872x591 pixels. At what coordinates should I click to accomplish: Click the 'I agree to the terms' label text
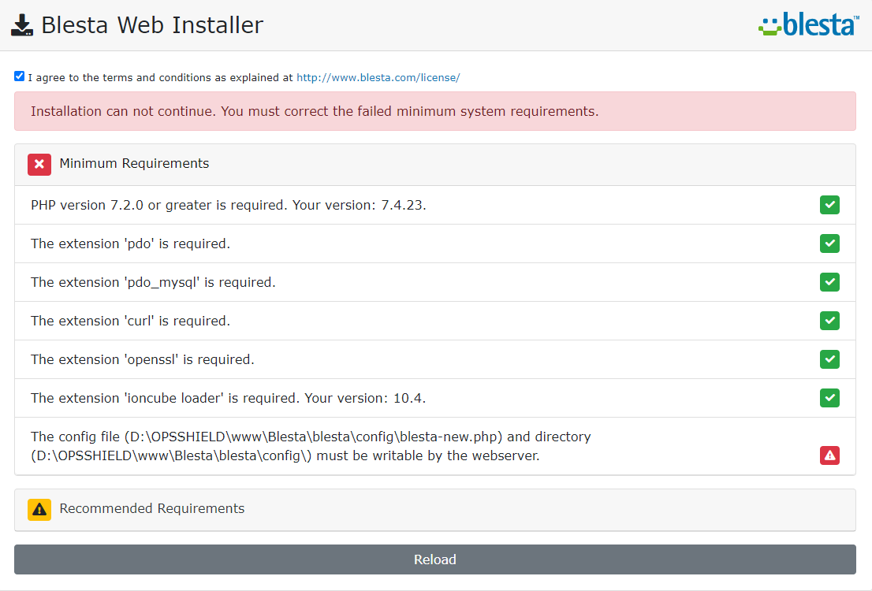tap(160, 77)
